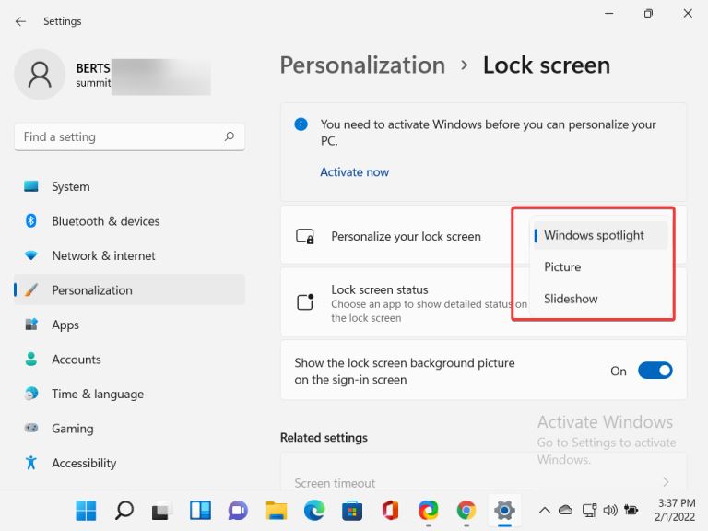Click the Lock screen status icon
The width and height of the screenshot is (708, 531).
point(305,301)
